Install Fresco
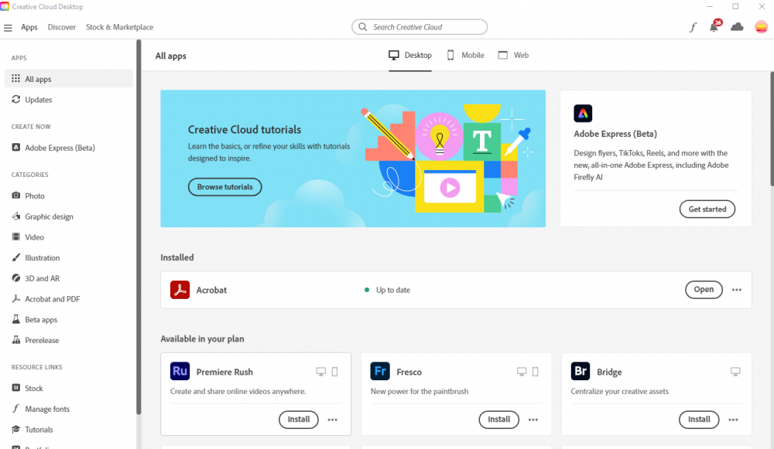Screen dimensions: 774x449 pyautogui.click(x=499, y=420)
